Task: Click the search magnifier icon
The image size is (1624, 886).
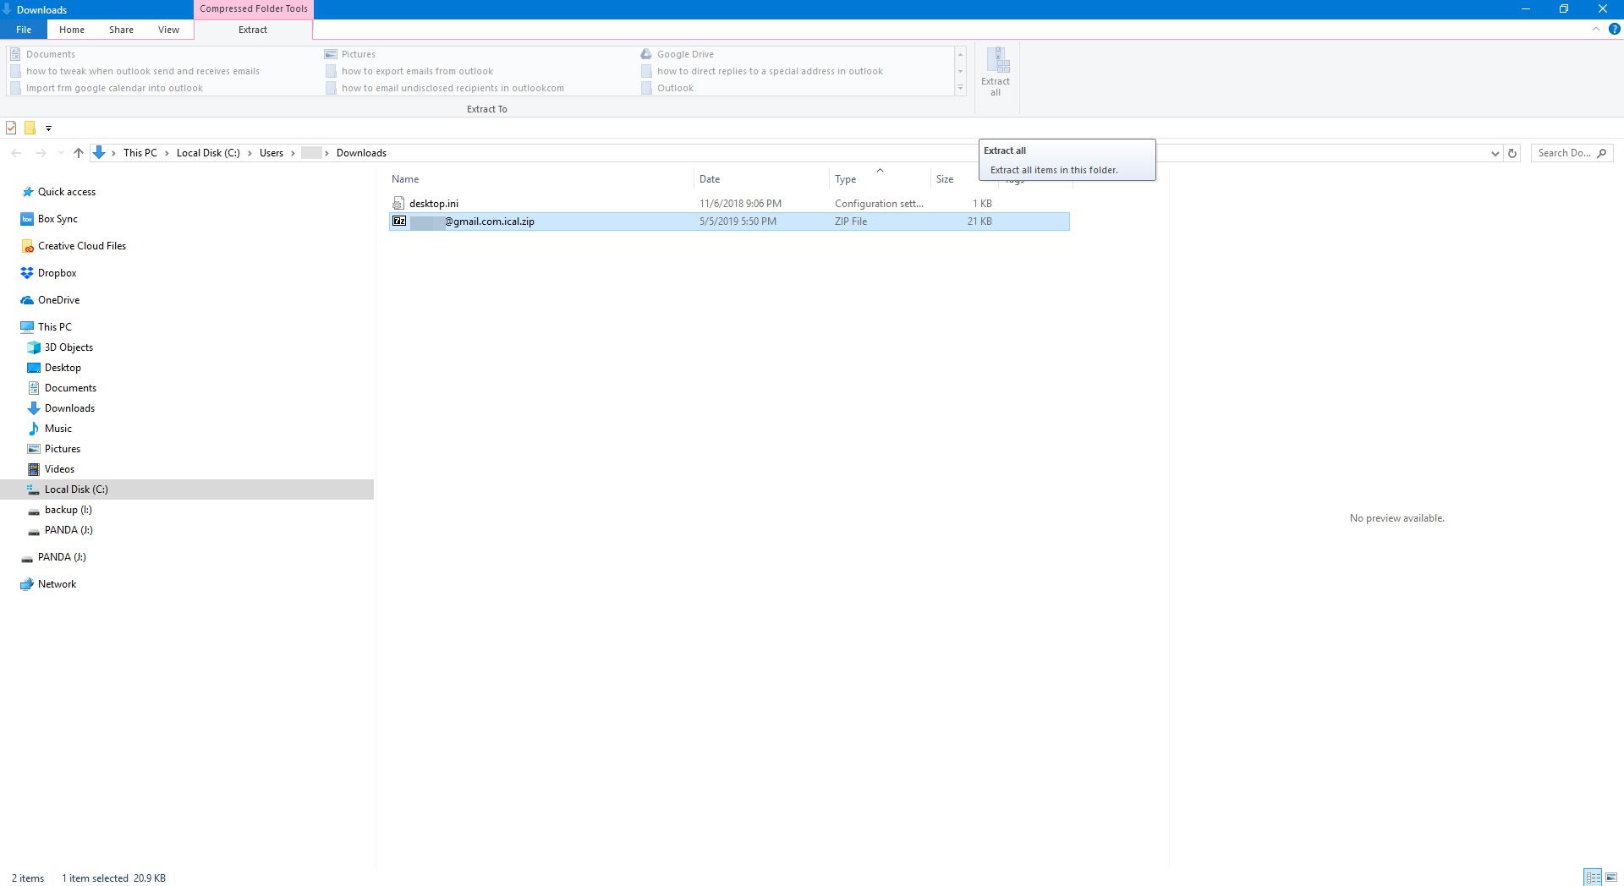Action: click(x=1601, y=153)
